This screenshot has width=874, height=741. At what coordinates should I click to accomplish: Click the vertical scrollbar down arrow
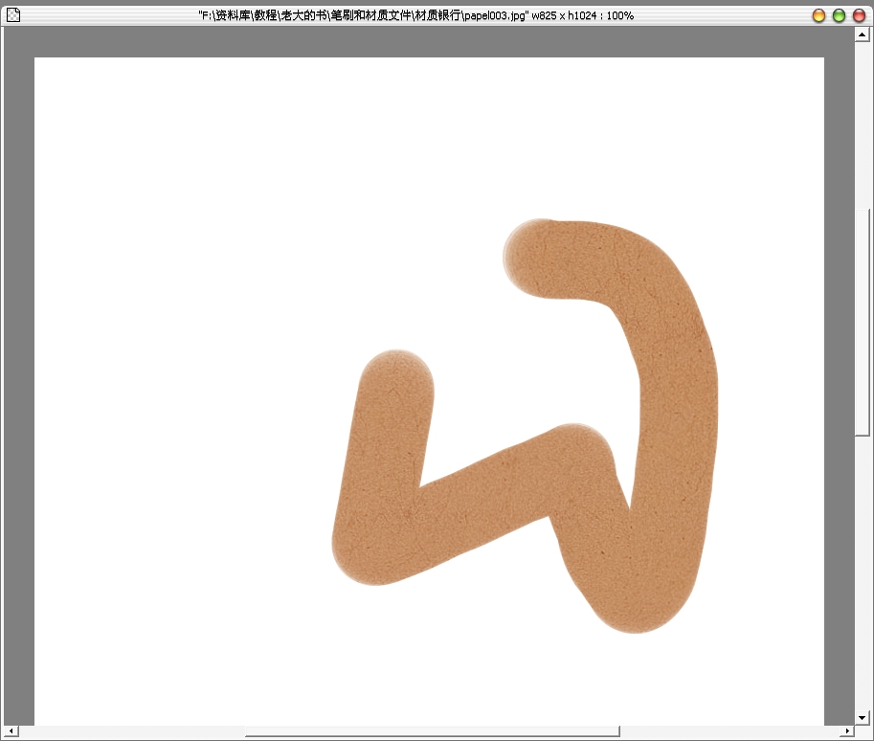click(x=862, y=718)
